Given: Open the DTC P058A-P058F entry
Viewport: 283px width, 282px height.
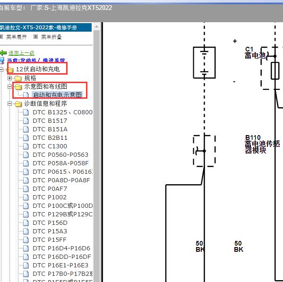Looking at the screenshot, I should pyautogui.click(x=60, y=163).
